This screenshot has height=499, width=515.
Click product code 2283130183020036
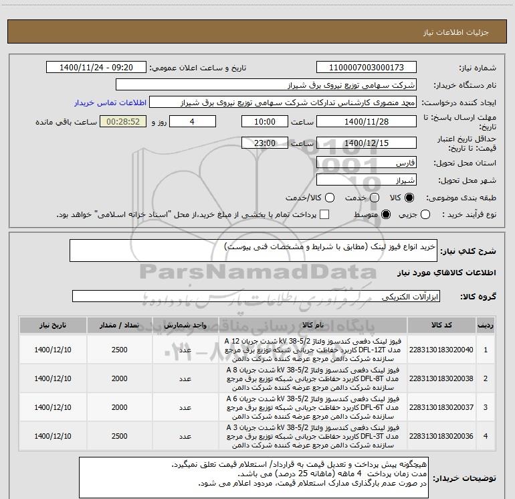[x=441, y=436]
